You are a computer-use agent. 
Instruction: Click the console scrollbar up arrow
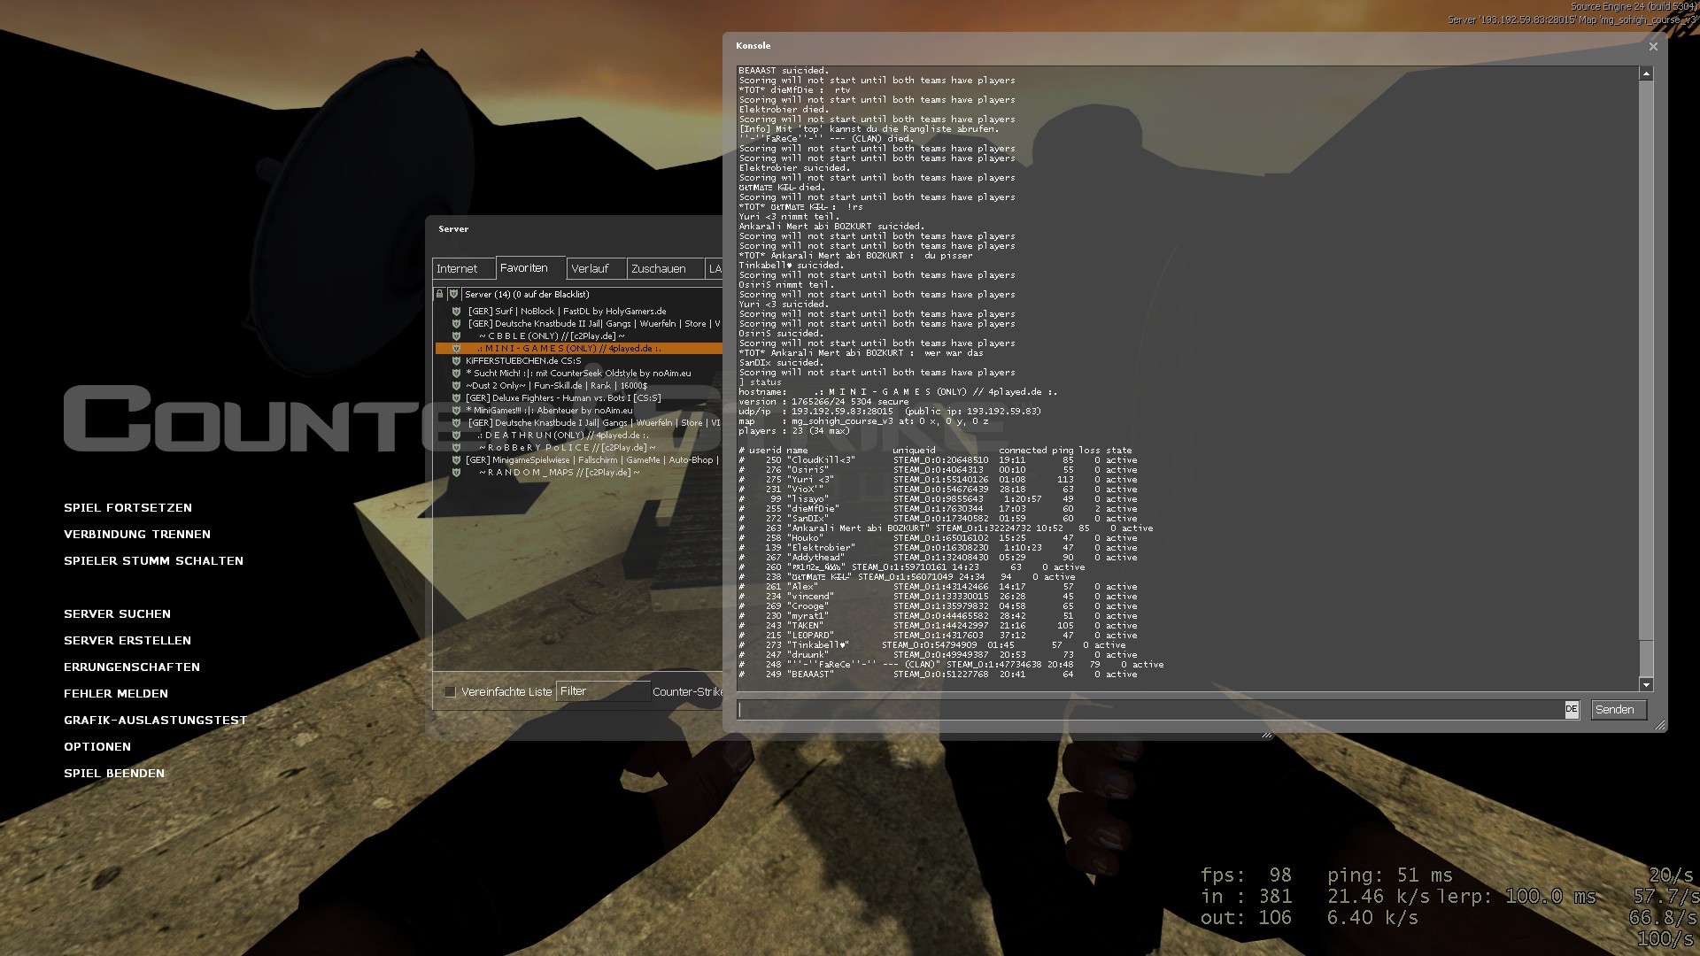[1646, 74]
